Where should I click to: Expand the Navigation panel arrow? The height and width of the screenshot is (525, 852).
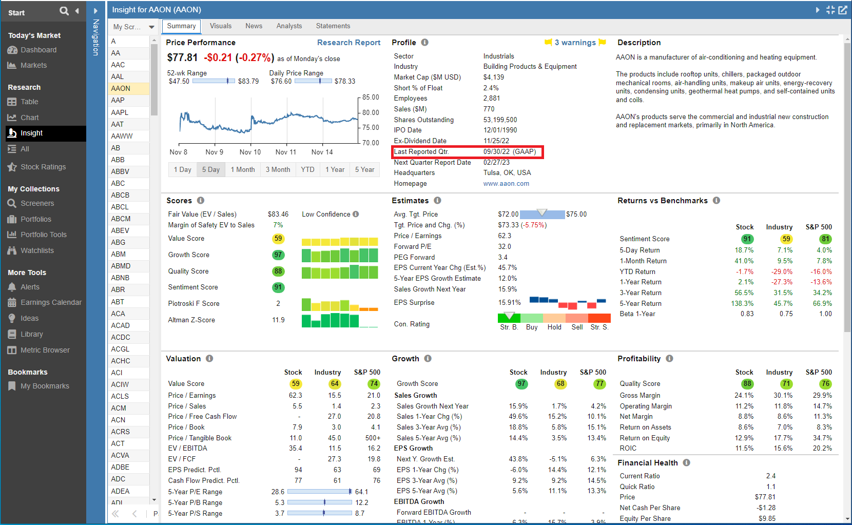tap(95, 11)
